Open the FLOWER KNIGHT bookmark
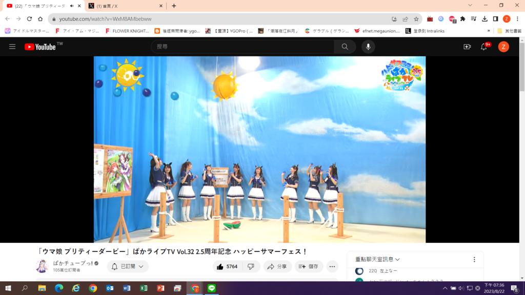Image resolution: width=525 pixels, height=295 pixels. click(127, 31)
